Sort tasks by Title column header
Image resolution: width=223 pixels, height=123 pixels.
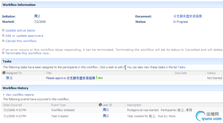click(49, 73)
